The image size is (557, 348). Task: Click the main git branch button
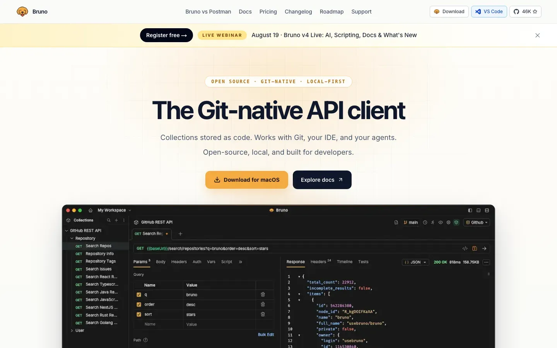point(411,222)
